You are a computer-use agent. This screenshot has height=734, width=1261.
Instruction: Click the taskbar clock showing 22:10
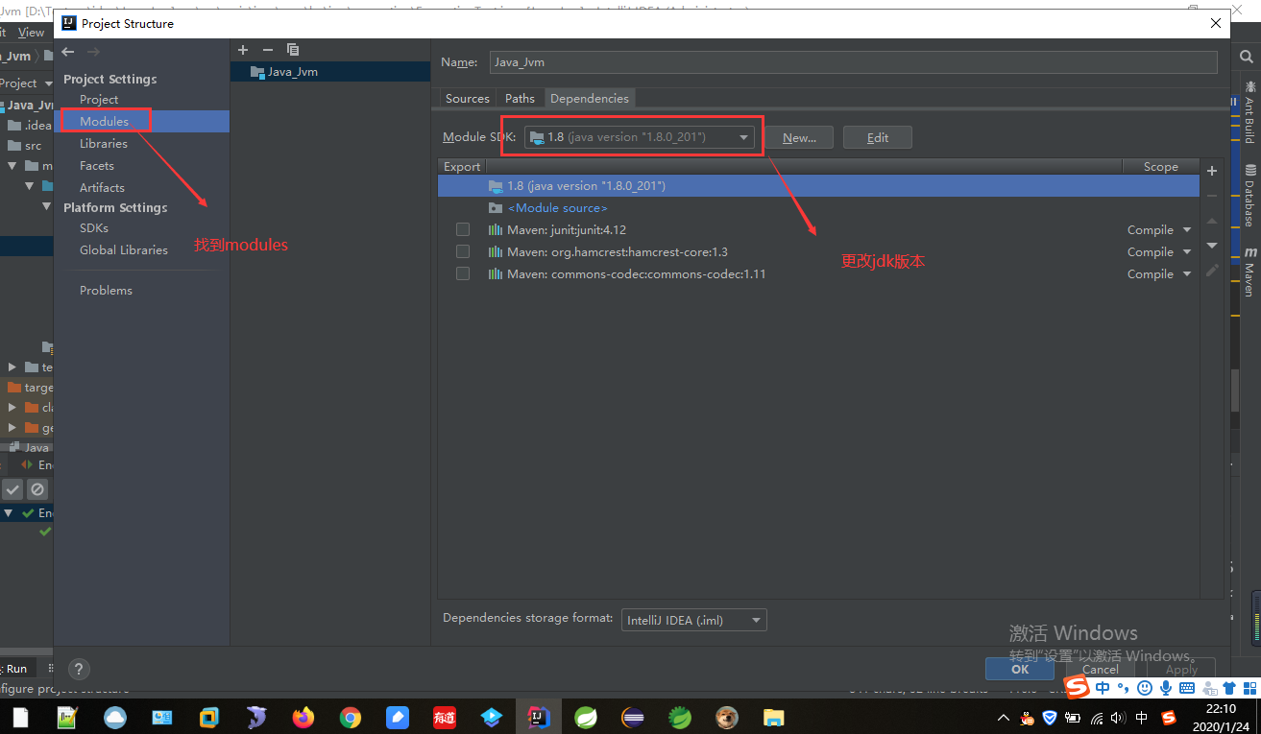click(1221, 717)
